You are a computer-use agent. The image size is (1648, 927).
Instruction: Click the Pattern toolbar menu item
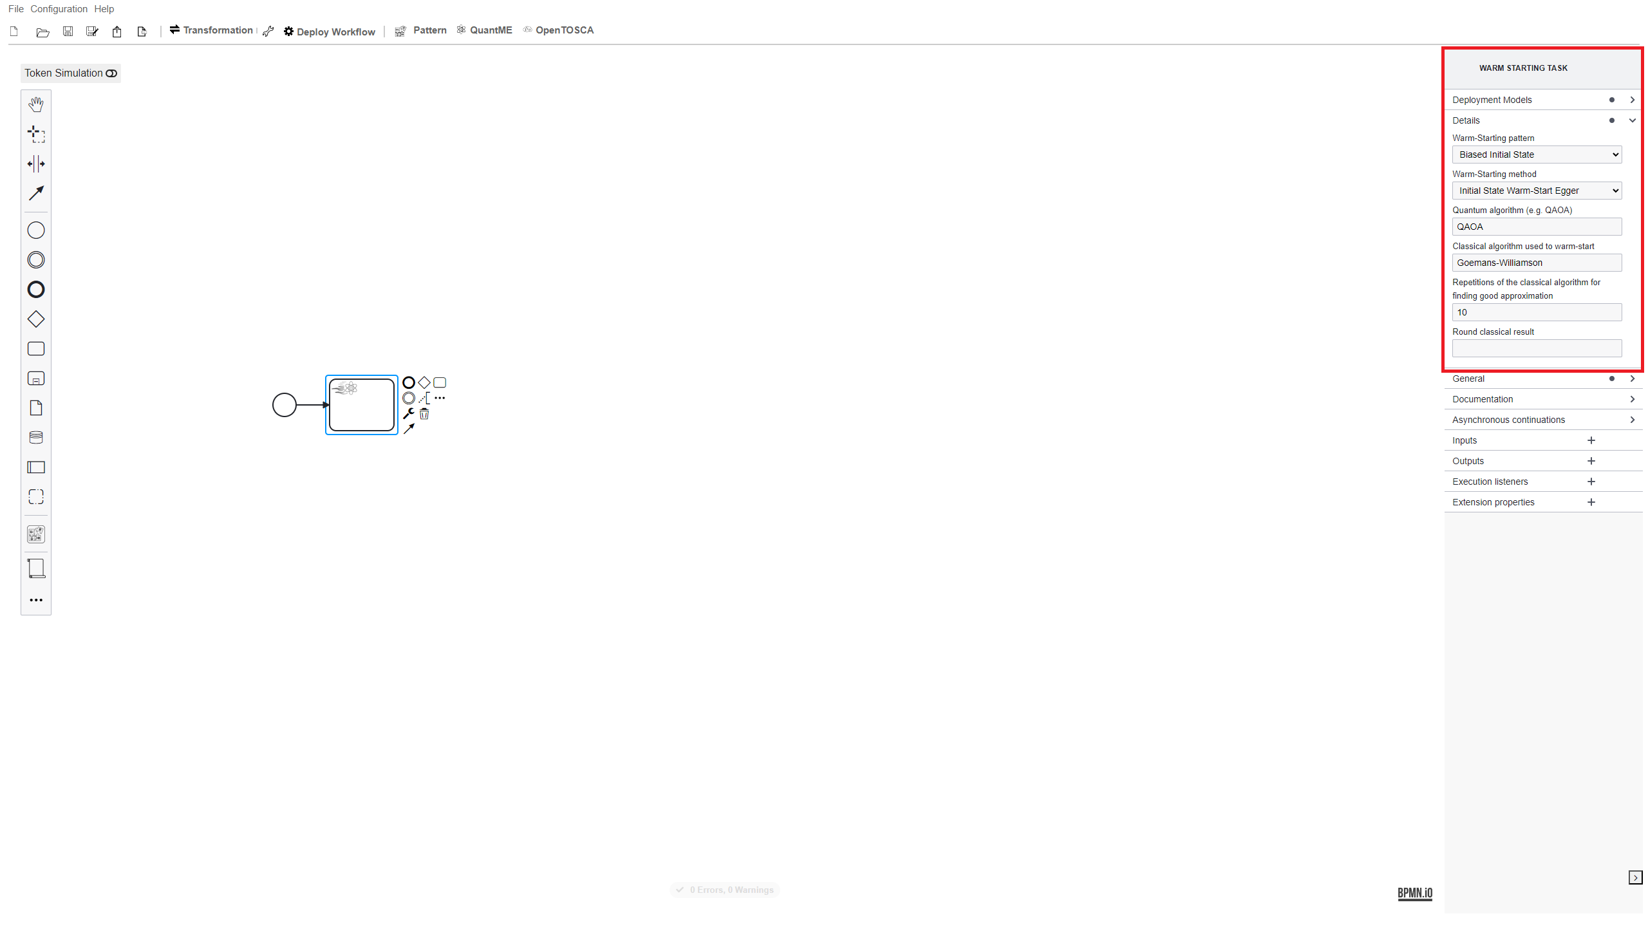pos(430,30)
